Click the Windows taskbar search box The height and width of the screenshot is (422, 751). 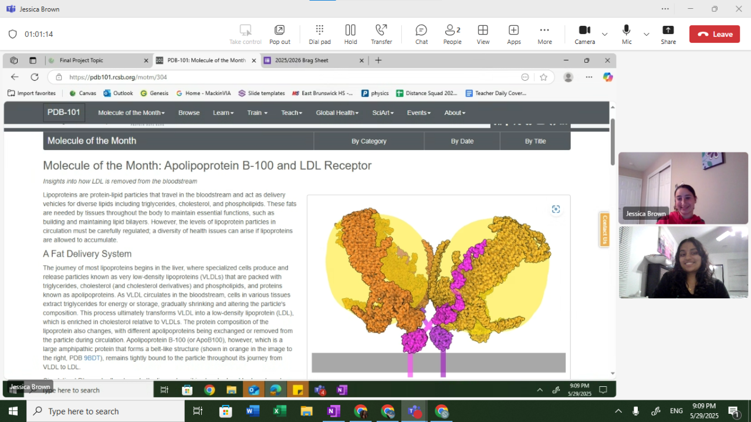[106, 411]
